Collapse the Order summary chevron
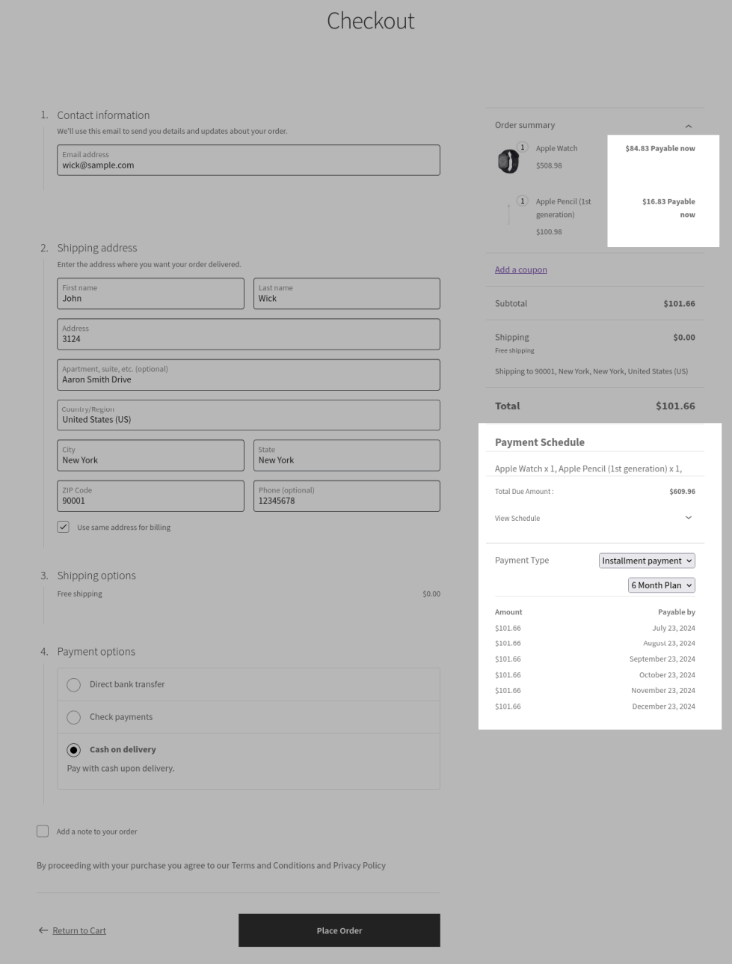Image resolution: width=732 pixels, height=964 pixels. (688, 126)
